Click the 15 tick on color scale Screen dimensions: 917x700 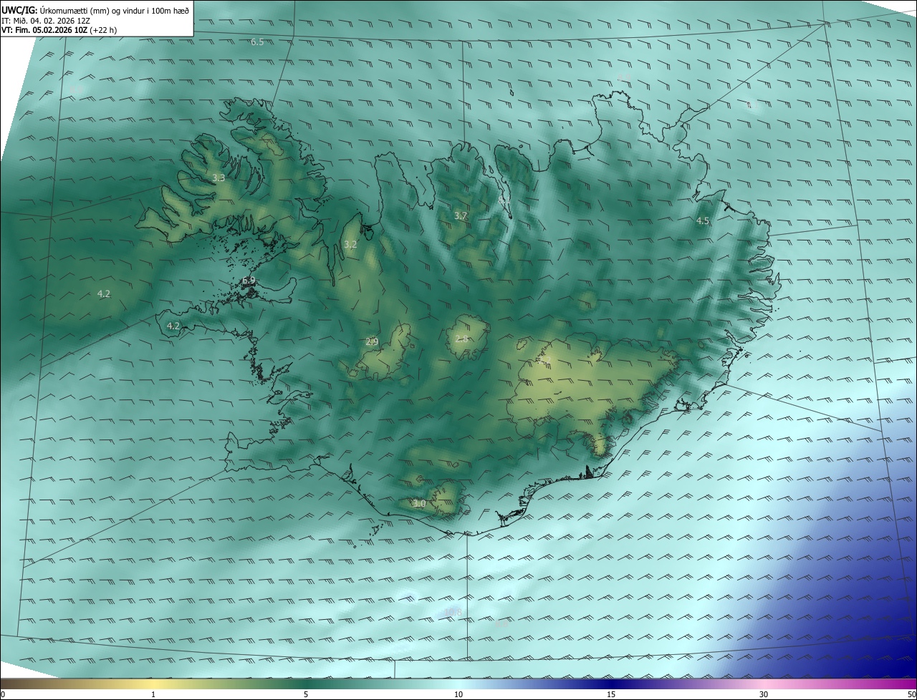(611, 694)
